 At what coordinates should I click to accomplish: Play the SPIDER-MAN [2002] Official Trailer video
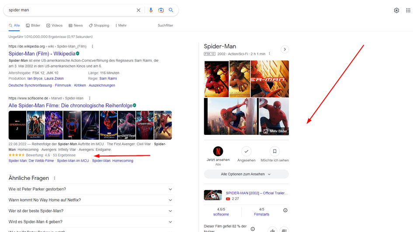click(x=213, y=195)
